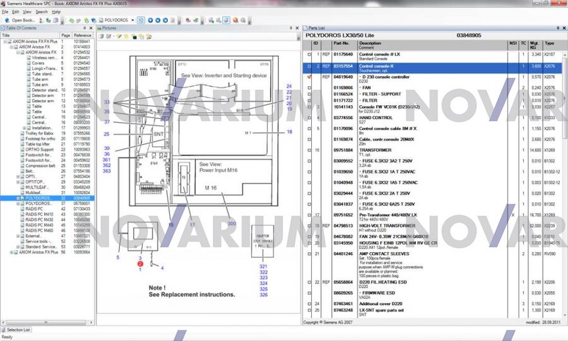Click the rightmost magnifier icon in main toolbar
The image size is (568, 341).
243,20
